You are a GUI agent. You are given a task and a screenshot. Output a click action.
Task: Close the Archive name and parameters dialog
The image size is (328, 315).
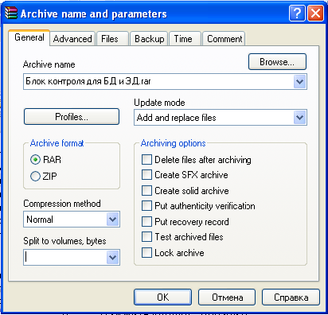coord(315,13)
